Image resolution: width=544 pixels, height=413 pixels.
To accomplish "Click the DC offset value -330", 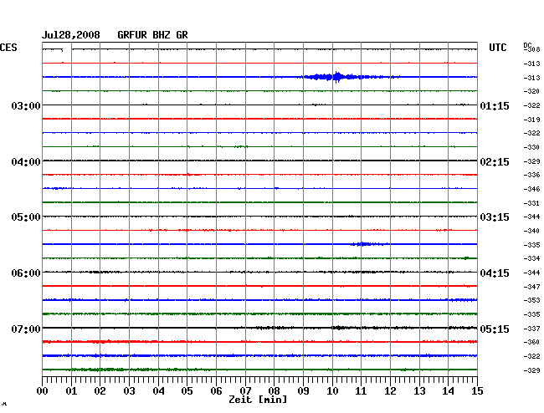I will 531,147.
